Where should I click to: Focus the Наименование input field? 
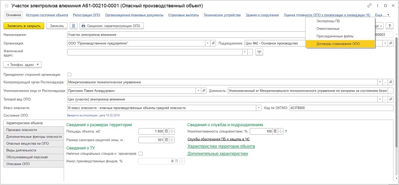tap(186, 35)
